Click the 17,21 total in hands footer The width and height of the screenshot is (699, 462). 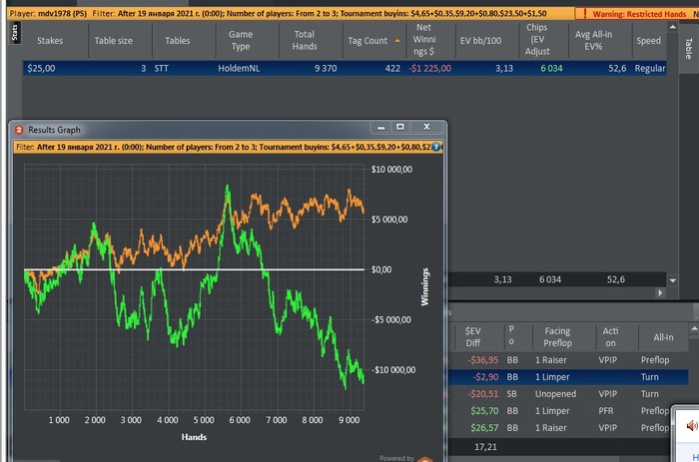(x=485, y=447)
